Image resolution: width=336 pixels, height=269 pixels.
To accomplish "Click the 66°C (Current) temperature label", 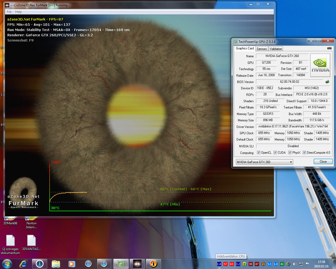I will coord(174,189).
